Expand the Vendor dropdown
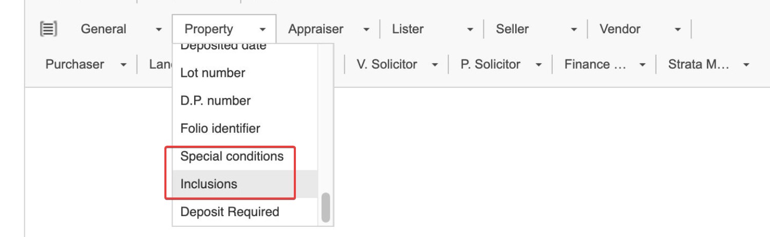Screen dimensions: 770x237 click(640, 29)
